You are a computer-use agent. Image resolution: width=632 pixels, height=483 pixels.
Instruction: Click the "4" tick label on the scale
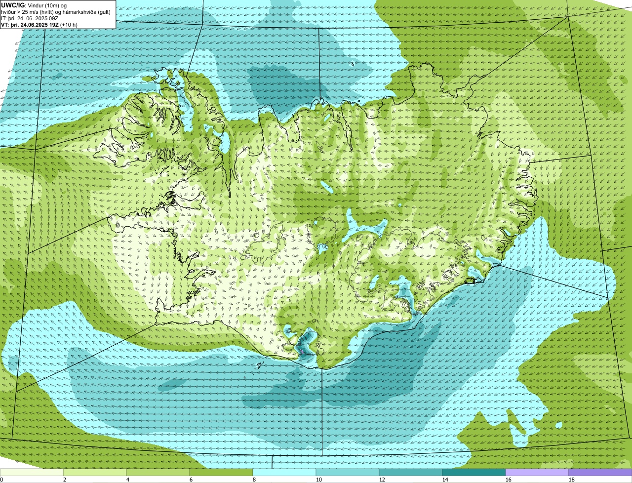(x=128, y=480)
